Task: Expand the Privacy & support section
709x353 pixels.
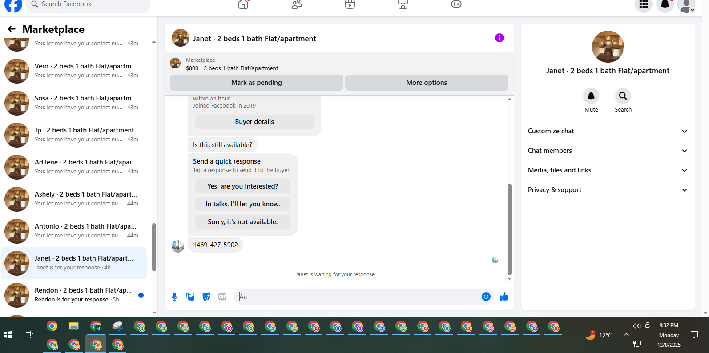Action: [x=608, y=190]
